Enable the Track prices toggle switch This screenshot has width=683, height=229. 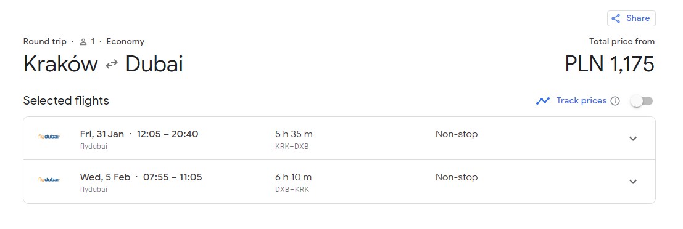[642, 101]
